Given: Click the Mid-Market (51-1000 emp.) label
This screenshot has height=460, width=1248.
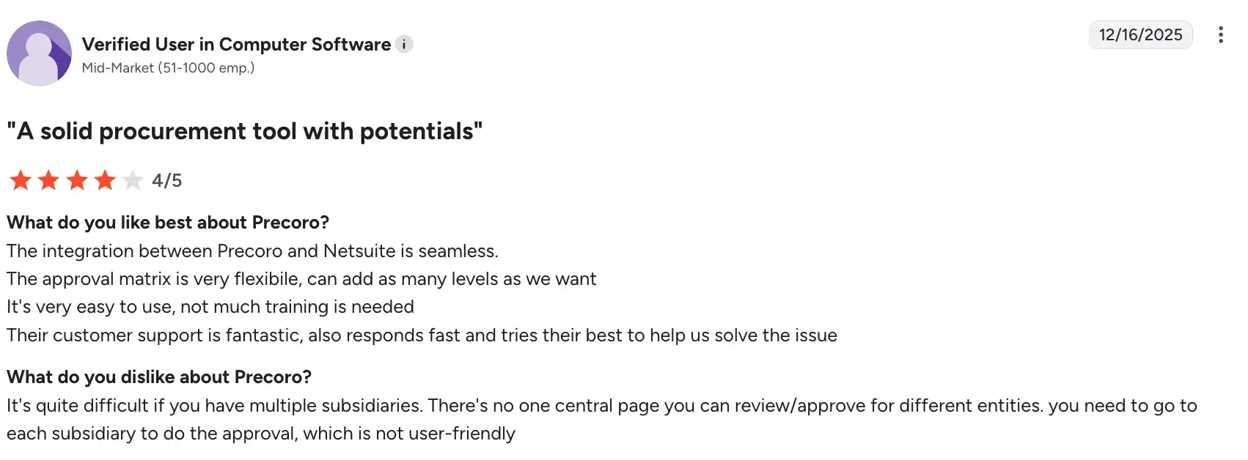Looking at the screenshot, I should (x=168, y=68).
